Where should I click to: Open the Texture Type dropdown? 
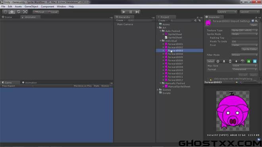coord(245,31)
